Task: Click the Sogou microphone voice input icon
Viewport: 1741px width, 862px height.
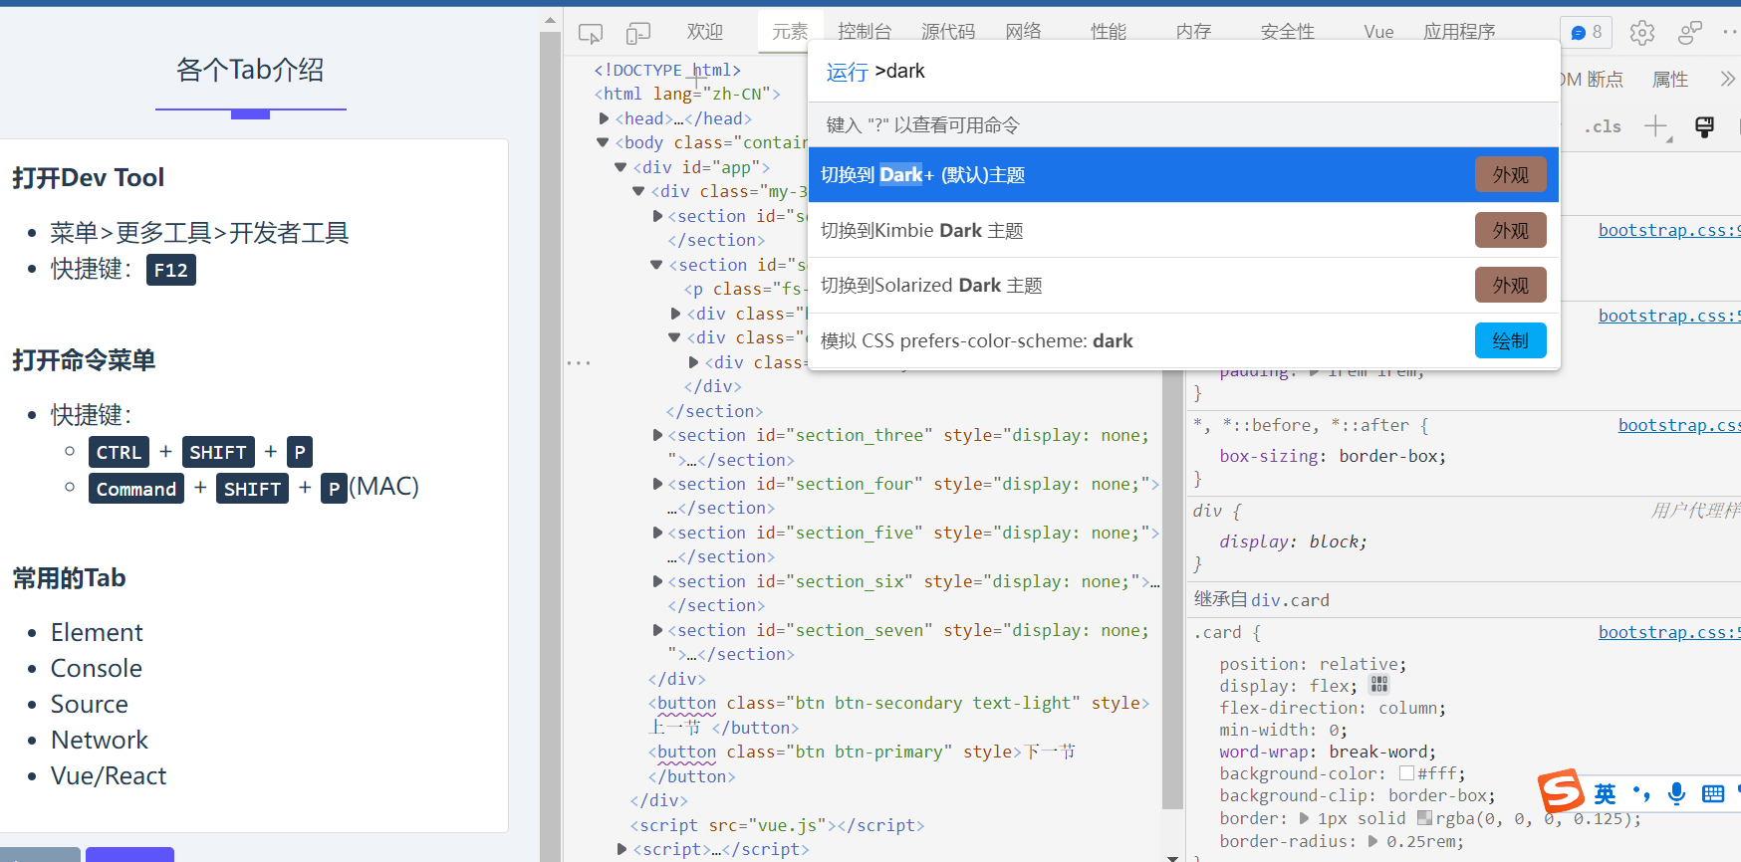Action: click(x=1676, y=792)
